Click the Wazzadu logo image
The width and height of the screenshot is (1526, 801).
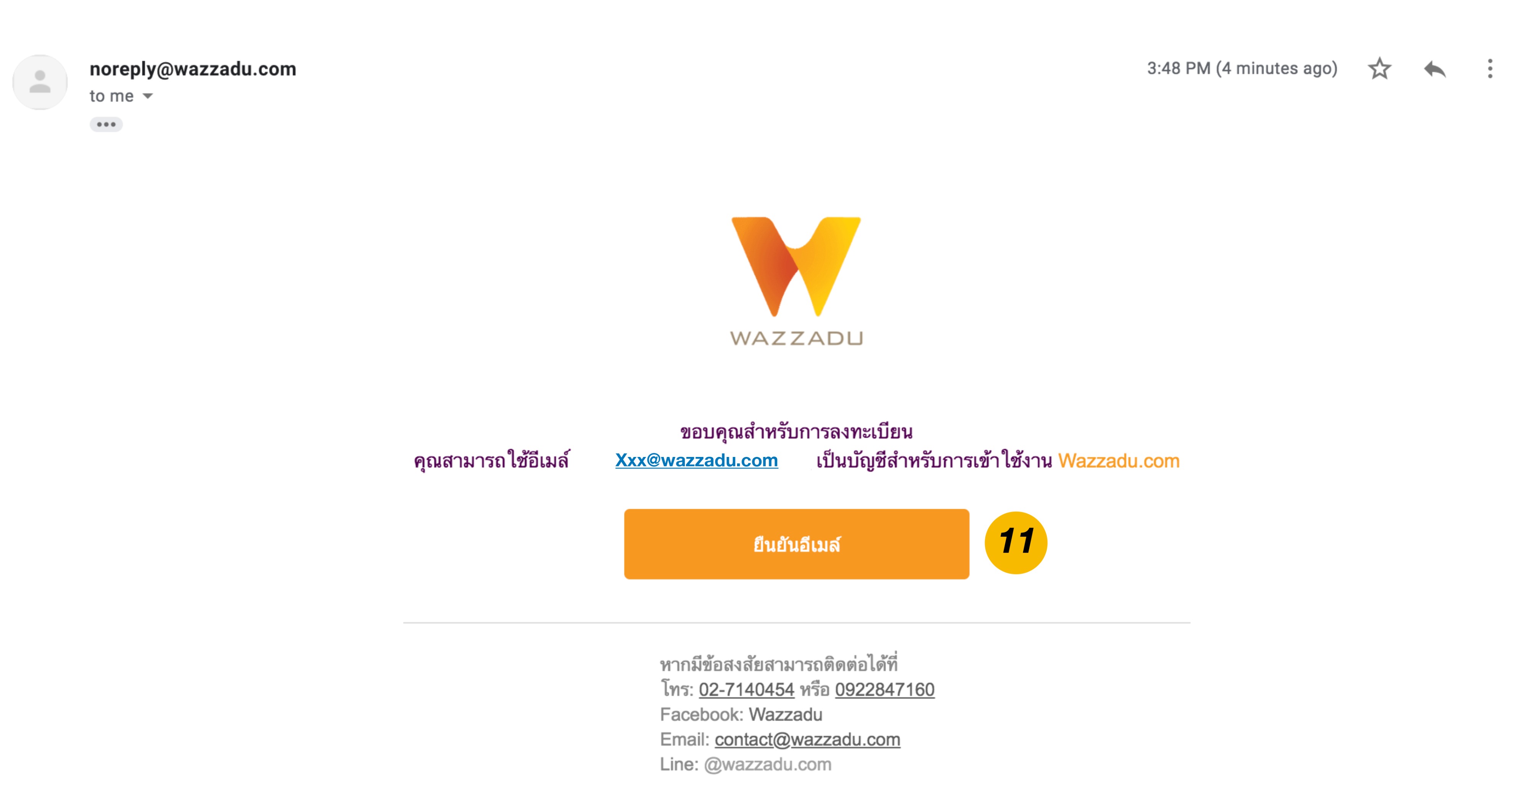pyautogui.click(x=796, y=281)
